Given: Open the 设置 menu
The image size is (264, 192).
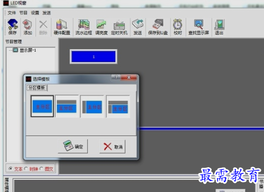Looking at the screenshot, I should [x=35, y=13].
